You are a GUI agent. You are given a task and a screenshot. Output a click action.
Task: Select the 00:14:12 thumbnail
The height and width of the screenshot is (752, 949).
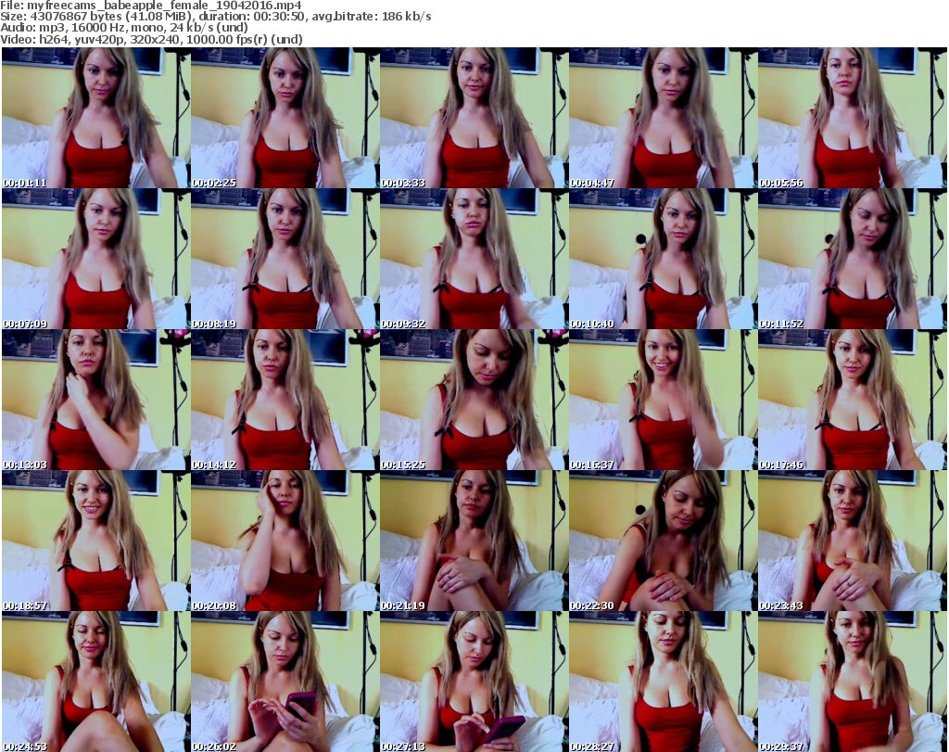(x=285, y=400)
